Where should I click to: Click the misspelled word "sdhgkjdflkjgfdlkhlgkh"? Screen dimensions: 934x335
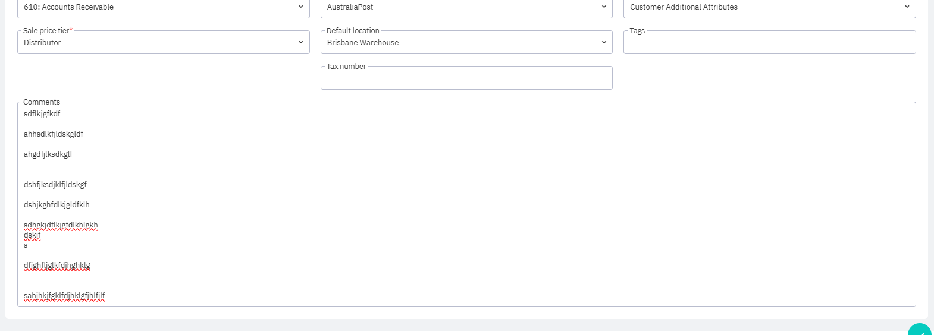pos(61,225)
